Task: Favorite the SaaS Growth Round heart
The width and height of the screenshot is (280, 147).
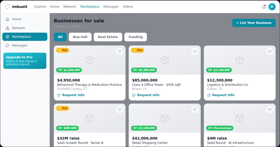Action: [x=120, y=109]
